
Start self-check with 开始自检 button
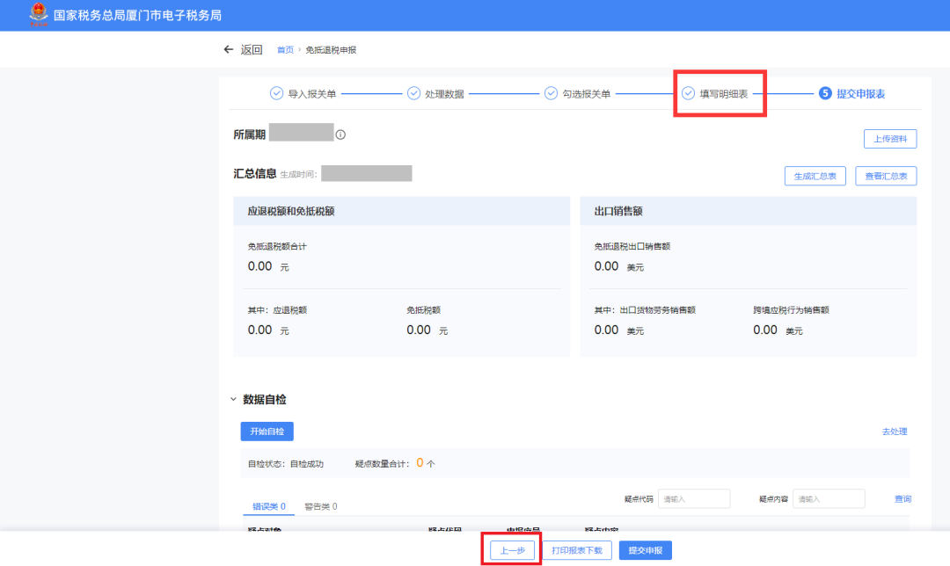point(267,432)
